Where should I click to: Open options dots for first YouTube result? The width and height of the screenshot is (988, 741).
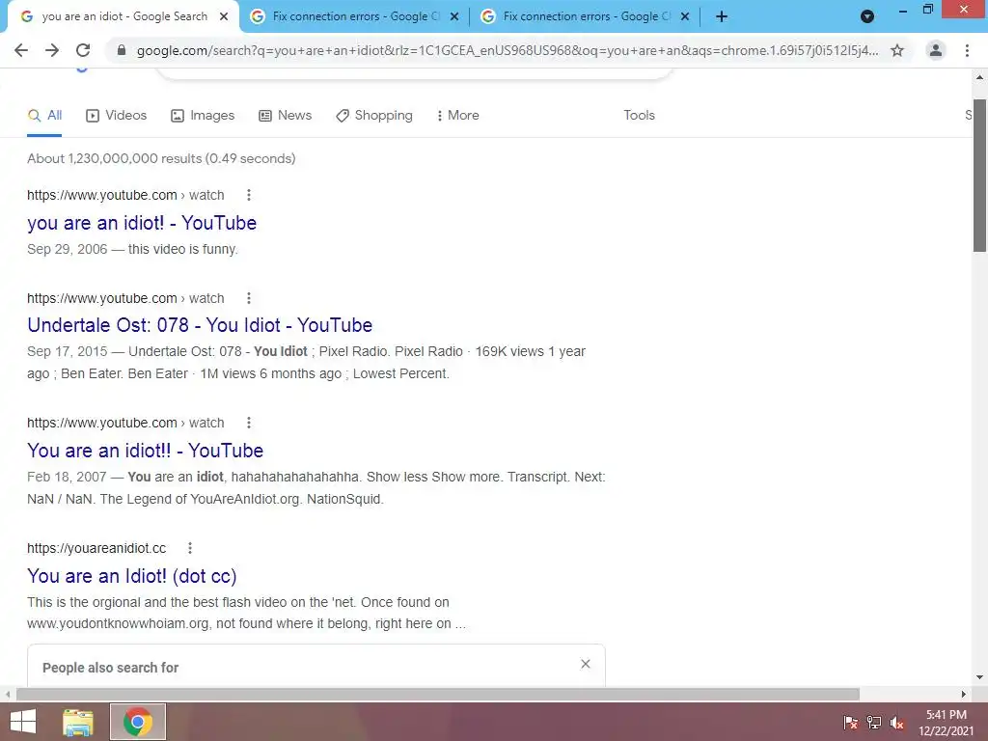coord(249,195)
